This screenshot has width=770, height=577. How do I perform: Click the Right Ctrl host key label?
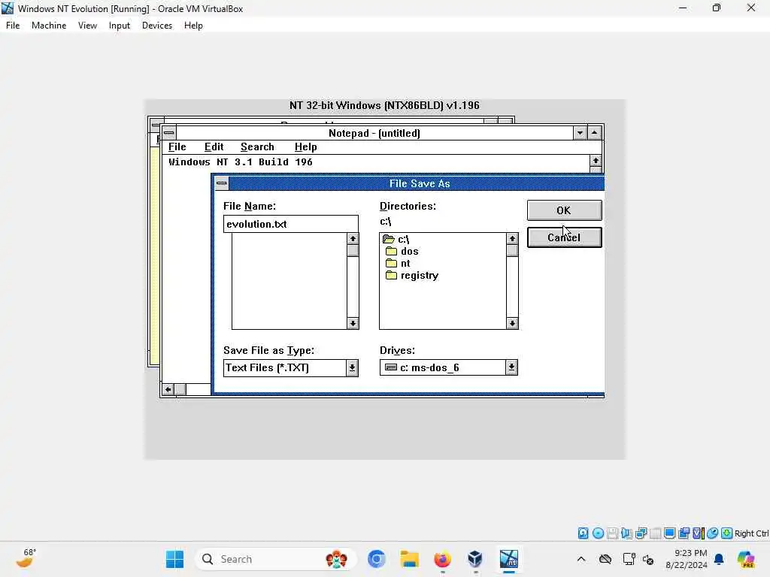pyautogui.click(x=752, y=533)
